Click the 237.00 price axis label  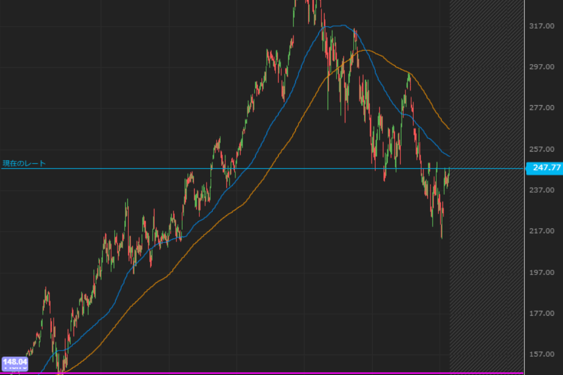(x=542, y=190)
